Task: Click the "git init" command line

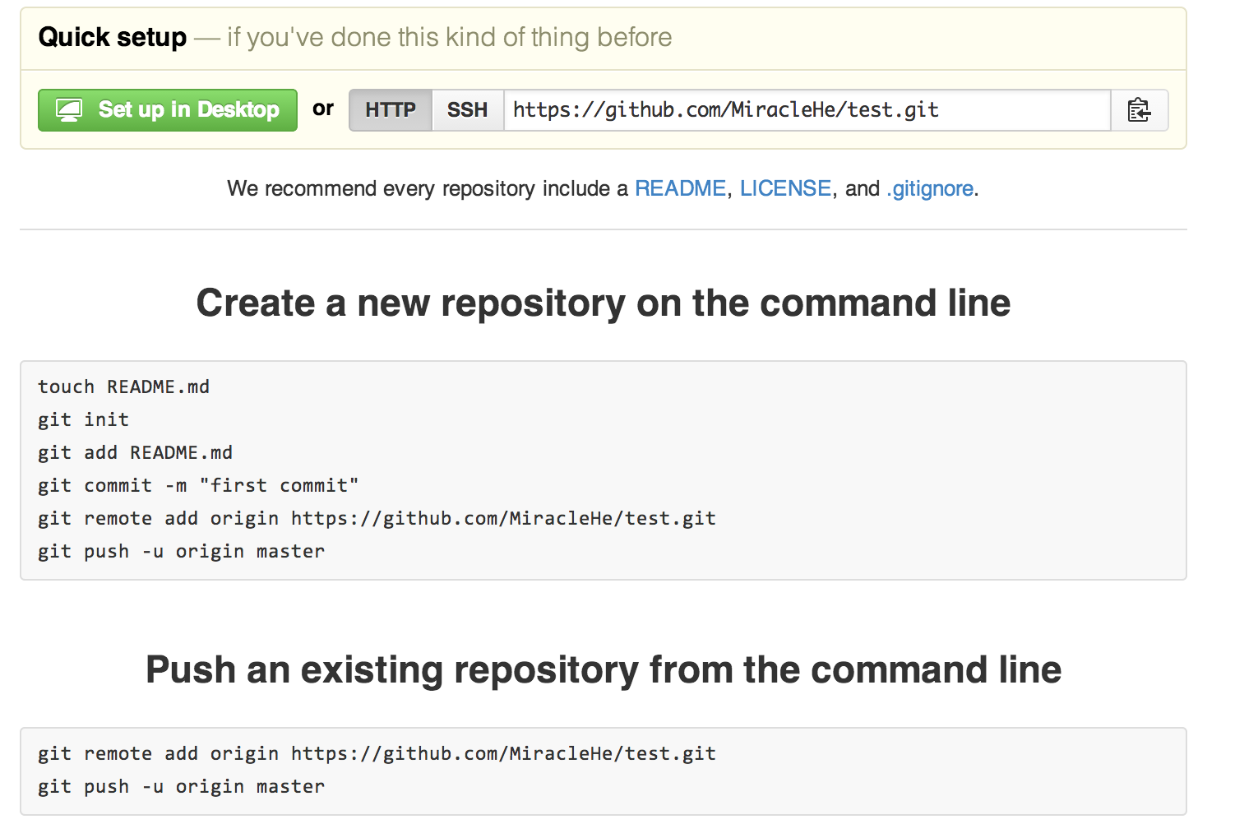Action: 83,419
